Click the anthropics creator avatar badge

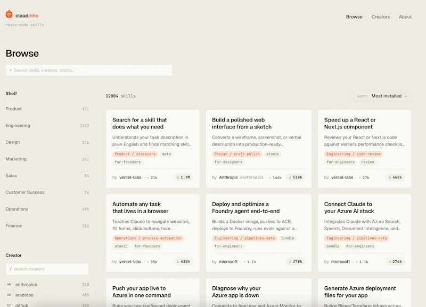(x=9, y=285)
